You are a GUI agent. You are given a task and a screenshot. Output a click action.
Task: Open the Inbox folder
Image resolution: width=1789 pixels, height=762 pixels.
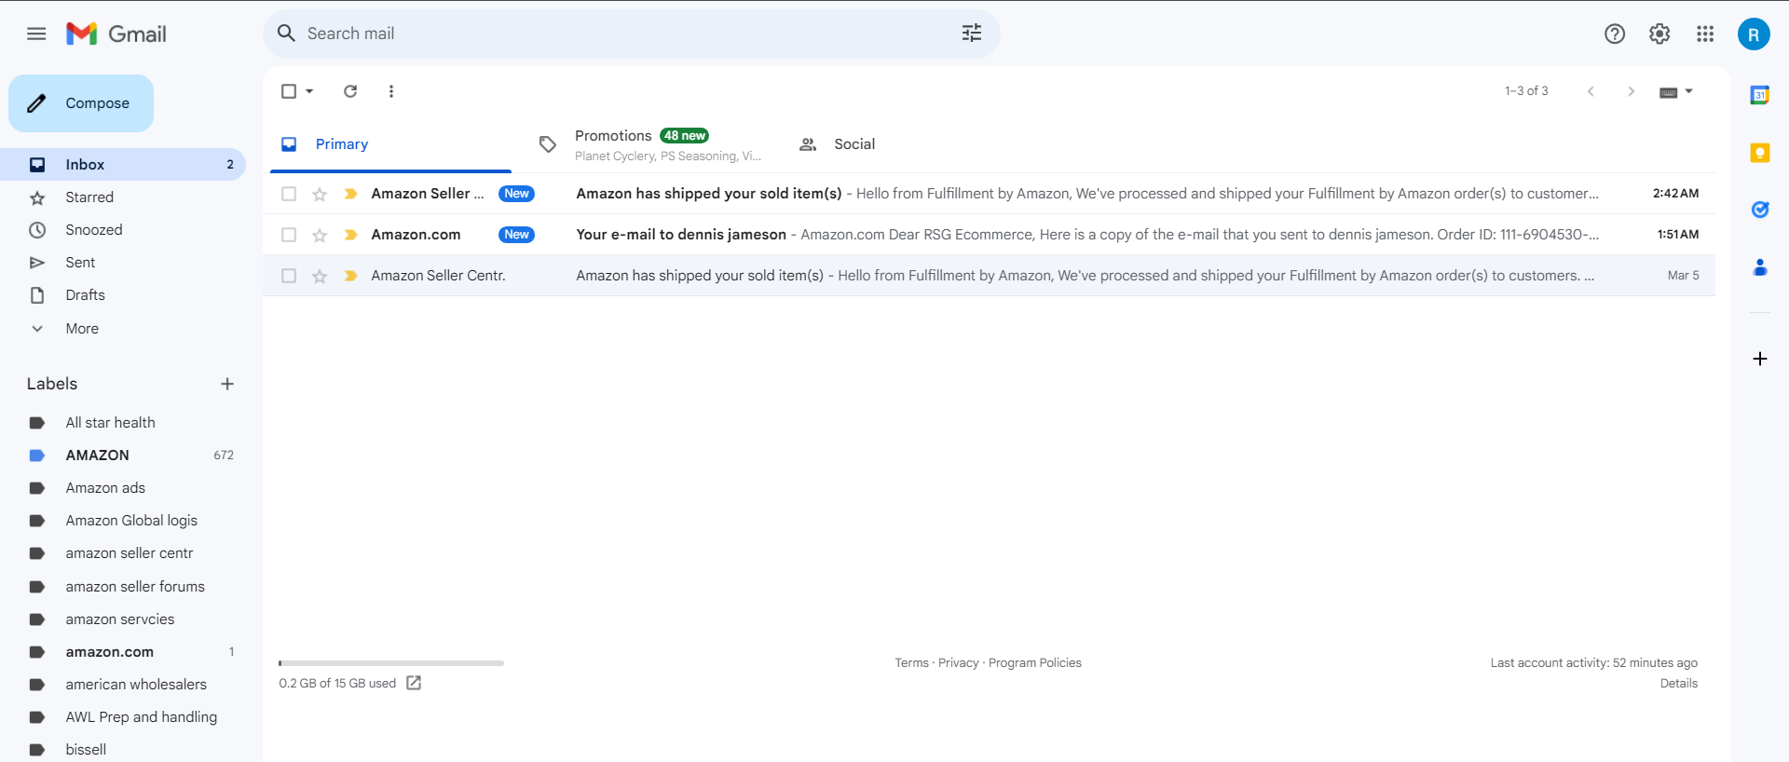tap(123, 165)
